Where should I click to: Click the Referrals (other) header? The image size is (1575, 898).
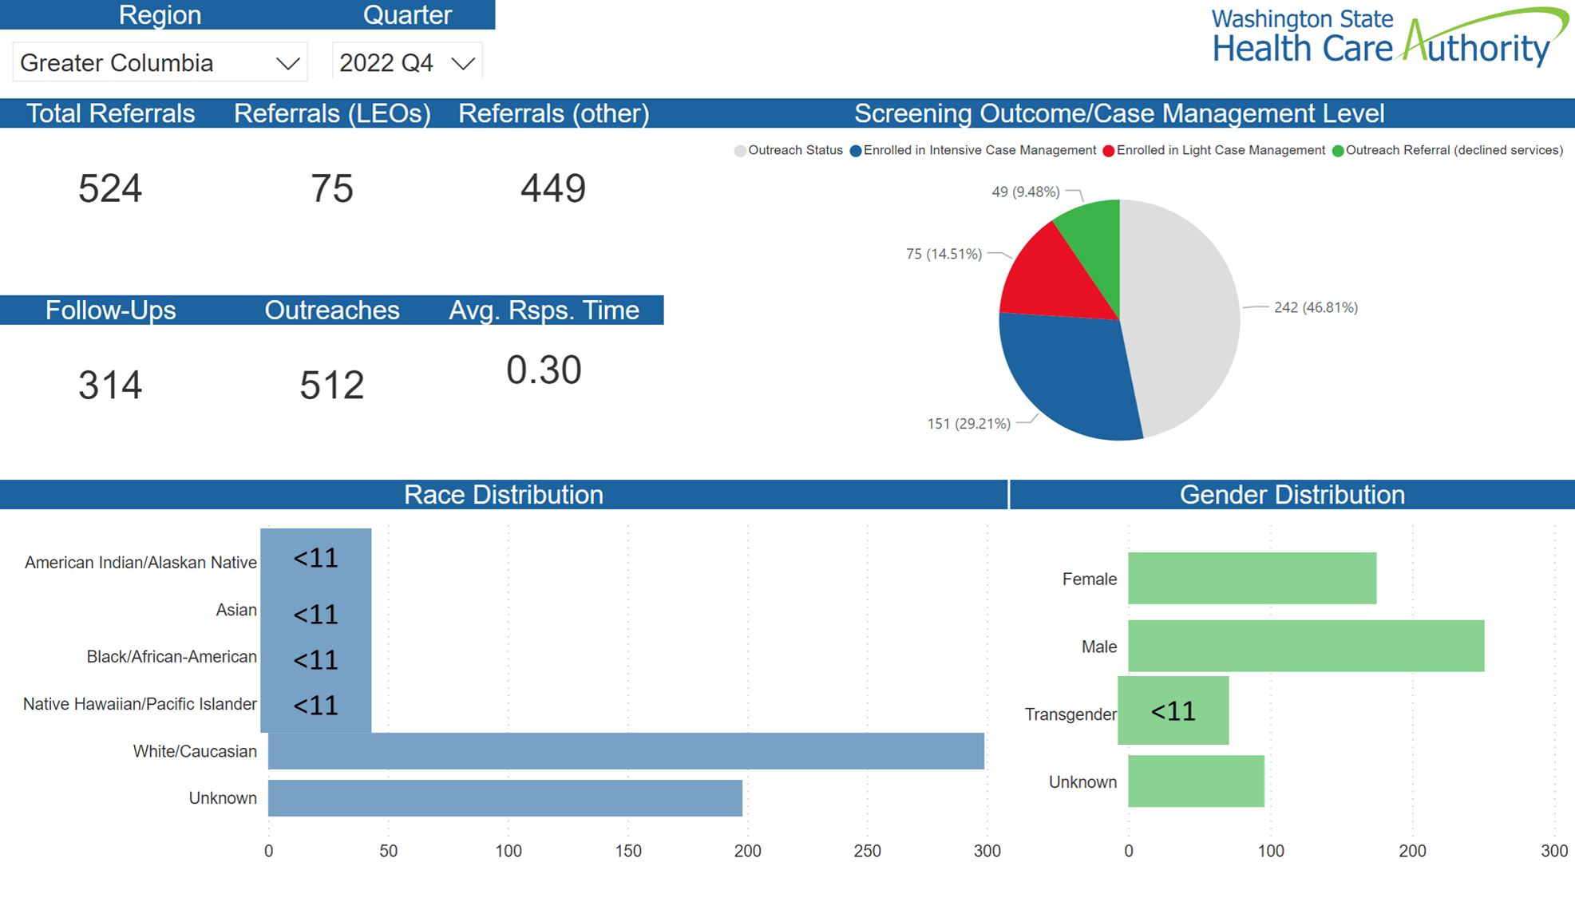pos(554,113)
